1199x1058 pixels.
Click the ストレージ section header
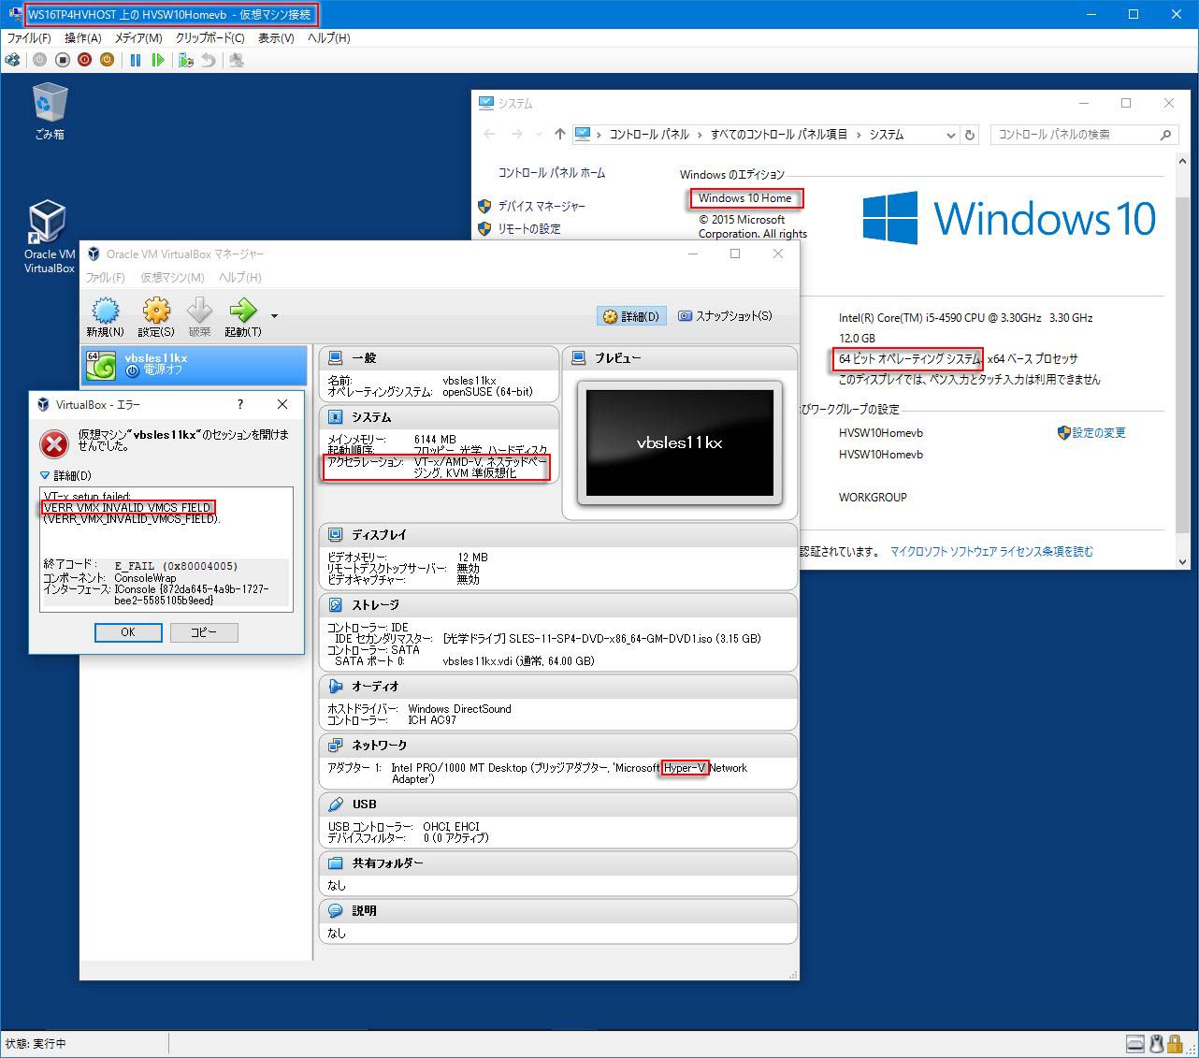(x=558, y=605)
